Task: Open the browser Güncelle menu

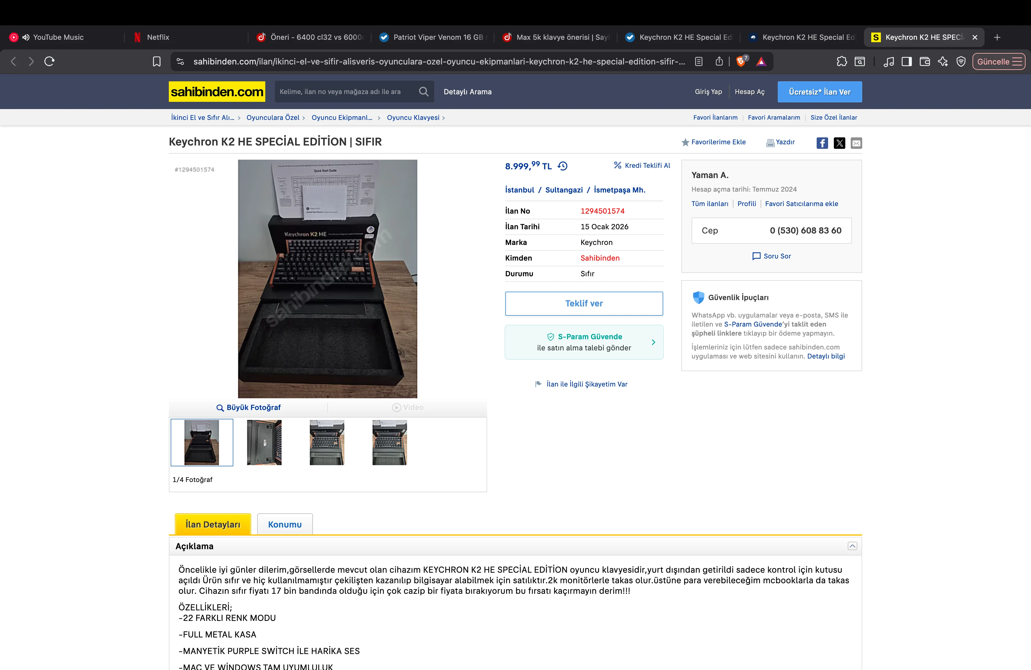Action: pyautogui.click(x=999, y=61)
